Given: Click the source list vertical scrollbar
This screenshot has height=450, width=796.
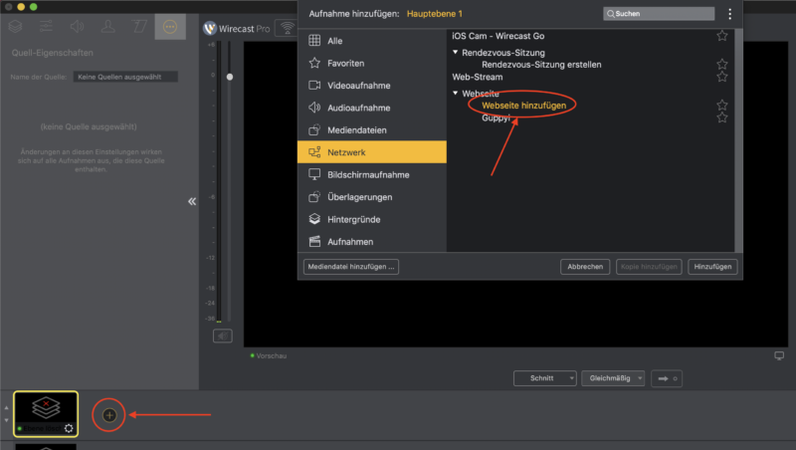Looking at the screenshot, I should [x=738, y=140].
